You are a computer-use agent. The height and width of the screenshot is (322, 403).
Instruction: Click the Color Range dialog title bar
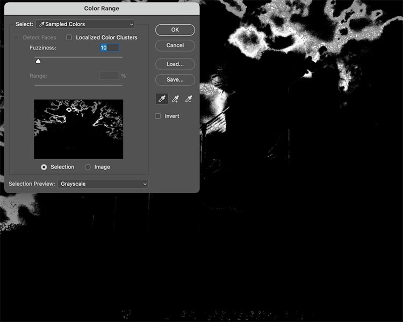click(102, 9)
